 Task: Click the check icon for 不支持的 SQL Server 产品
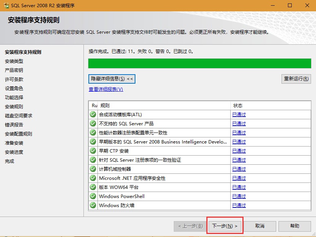pos(93,124)
